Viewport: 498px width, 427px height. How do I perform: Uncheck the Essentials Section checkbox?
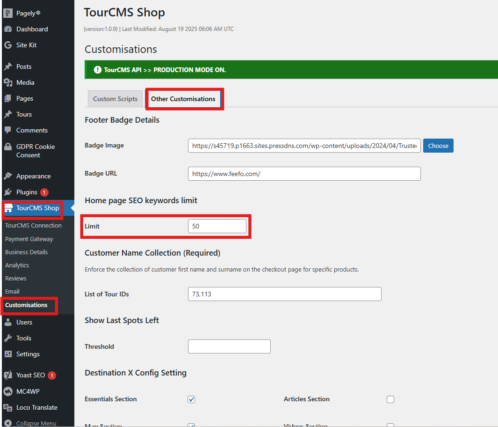(x=191, y=399)
